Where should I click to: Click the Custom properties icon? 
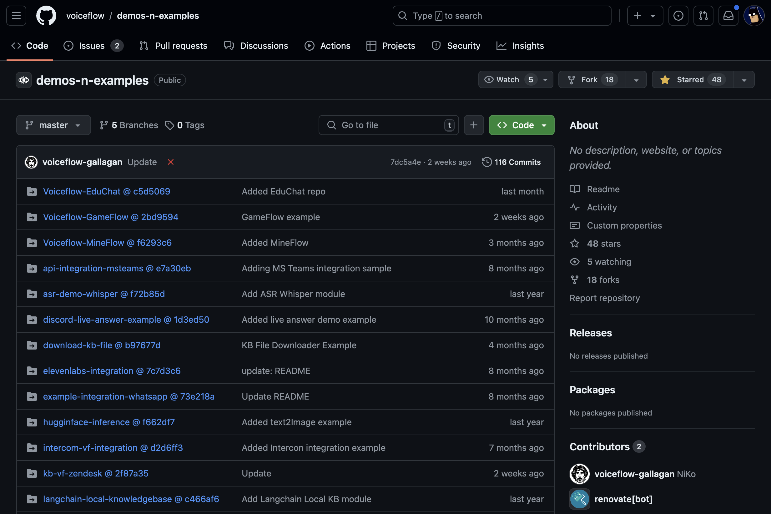click(575, 225)
